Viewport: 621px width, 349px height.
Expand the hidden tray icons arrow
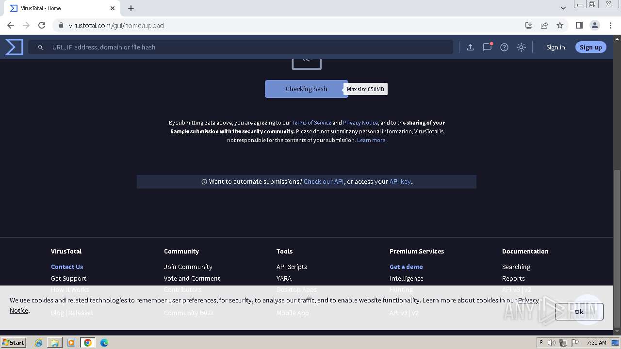click(541, 343)
